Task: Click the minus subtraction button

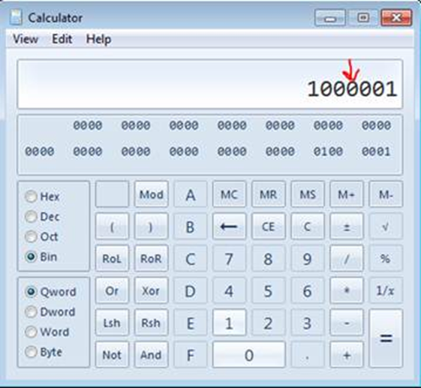Action: [x=347, y=323]
